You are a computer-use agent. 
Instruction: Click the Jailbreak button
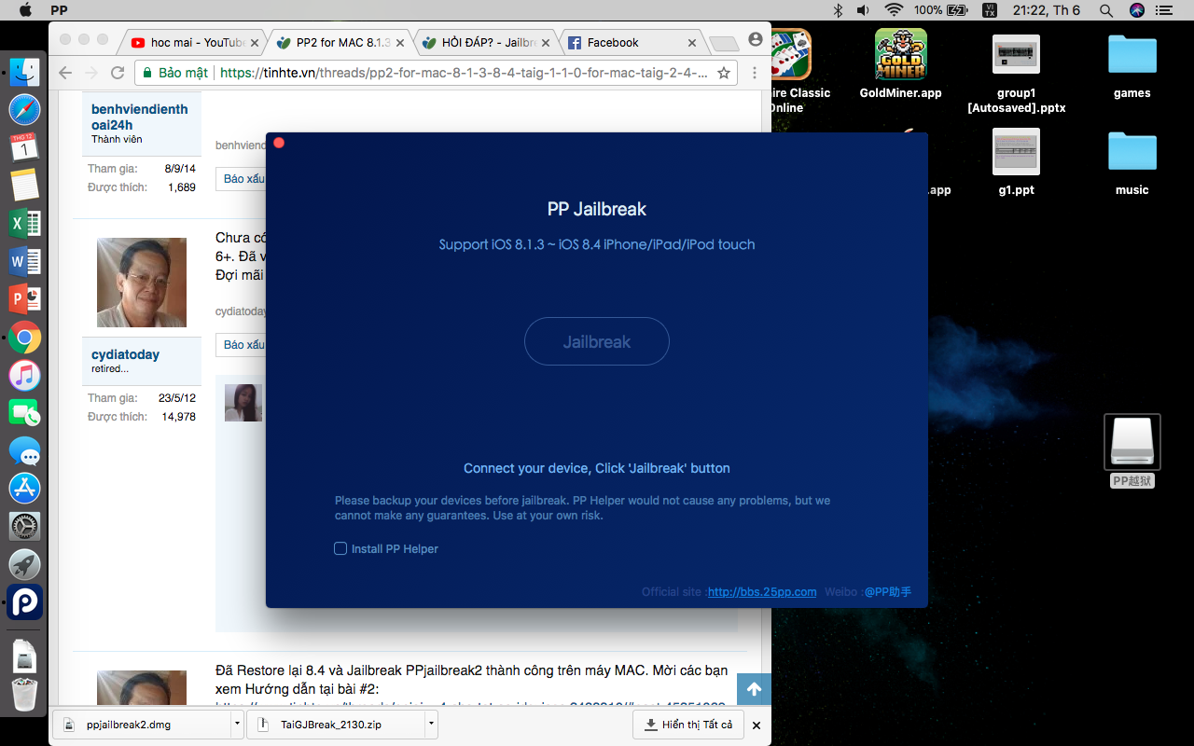click(x=597, y=341)
